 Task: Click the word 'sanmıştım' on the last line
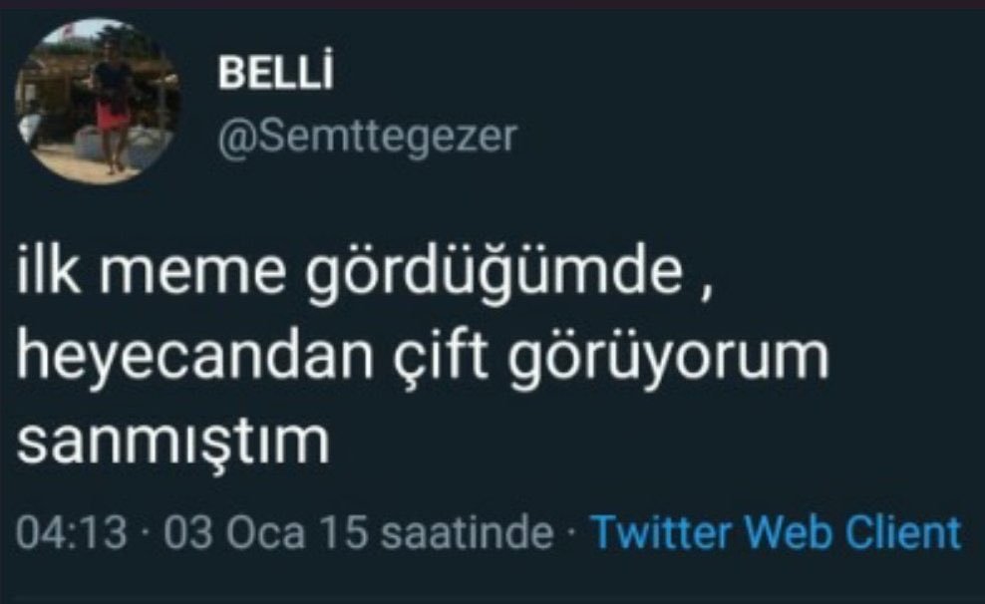tap(172, 442)
